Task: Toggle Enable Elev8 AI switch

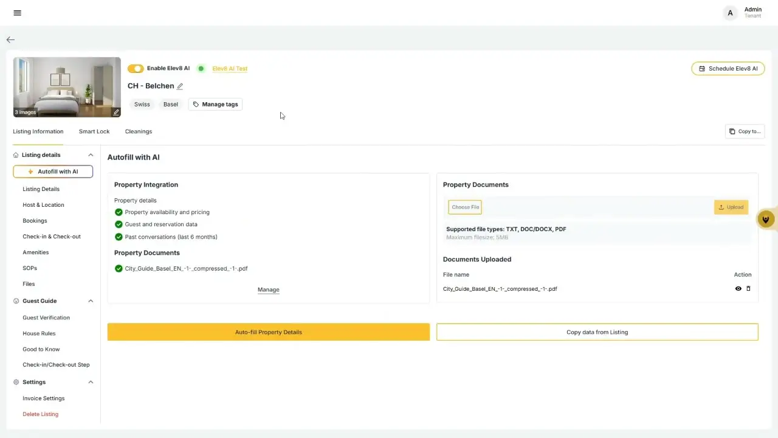Action: point(136,69)
